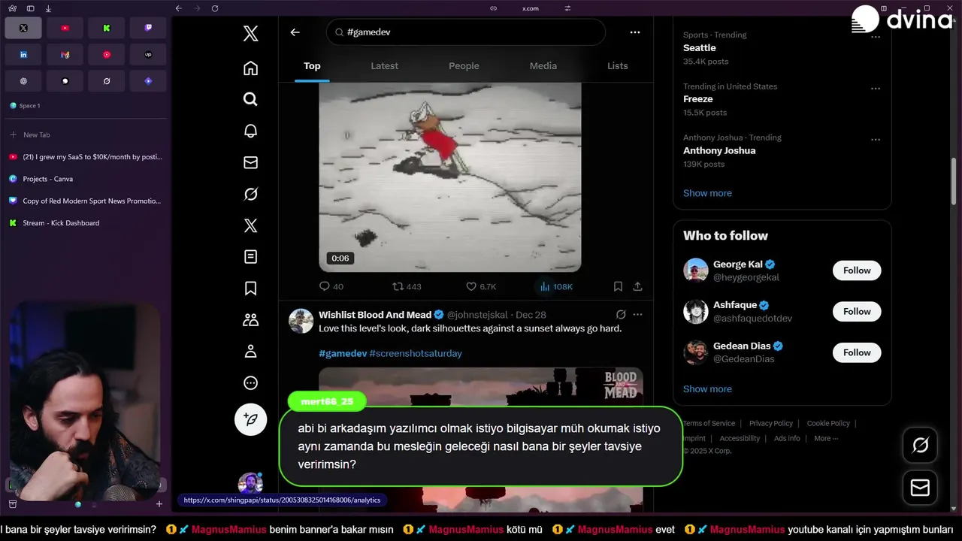This screenshot has height=541, width=962.
Task: Show more under Who to follow
Action: 707,389
